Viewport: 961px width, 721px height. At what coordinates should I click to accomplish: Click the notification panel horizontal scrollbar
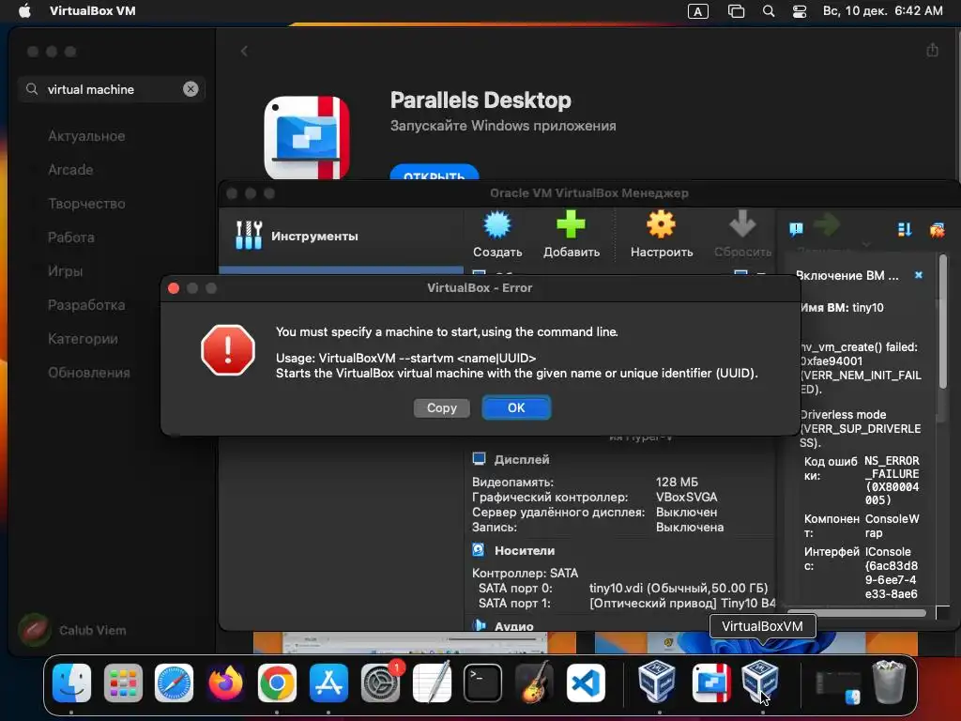point(856,612)
